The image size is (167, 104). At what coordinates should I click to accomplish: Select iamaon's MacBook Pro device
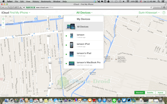click(x=83, y=64)
